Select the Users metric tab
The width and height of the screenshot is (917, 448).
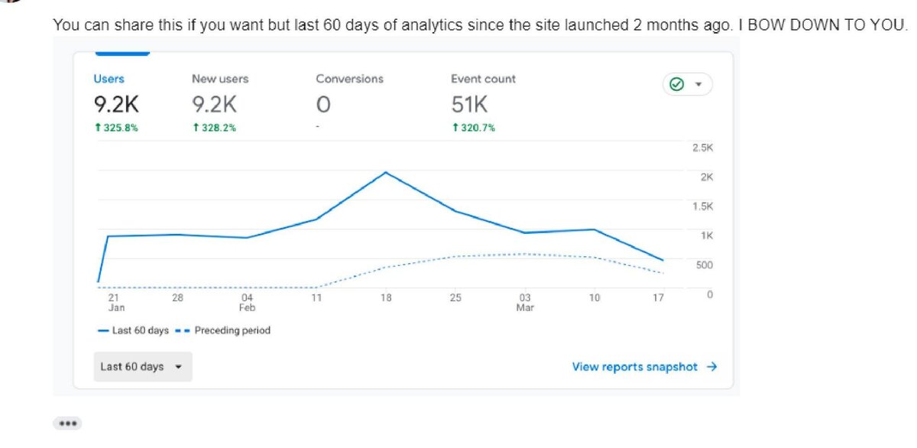coord(109,79)
